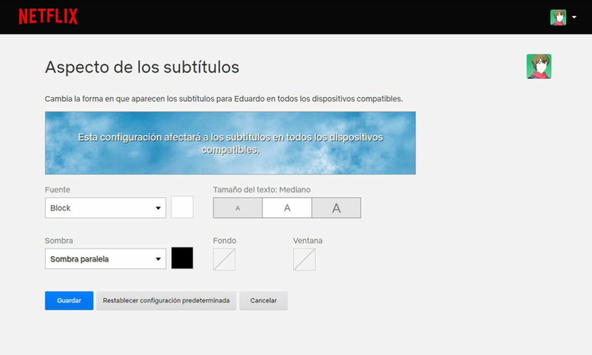Click Restablecer configuración predeterminada

coord(166,300)
